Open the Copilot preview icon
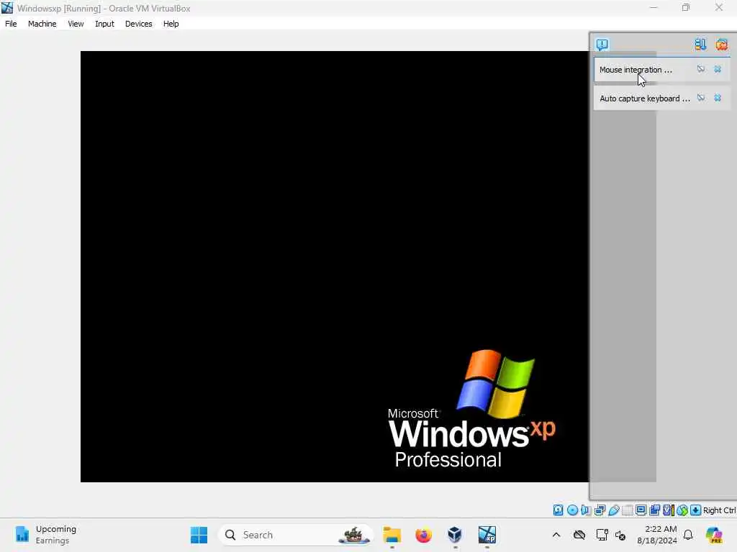737x552 pixels. click(713, 535)
